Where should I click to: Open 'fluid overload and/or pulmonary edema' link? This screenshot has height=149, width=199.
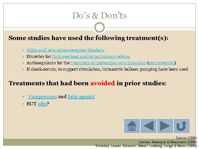[91, 57]
